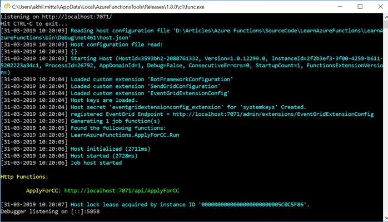The image size is (388, 222).
Task: Click 'Hit CTRL-C to exit...' line
Action: coord(34,24)
